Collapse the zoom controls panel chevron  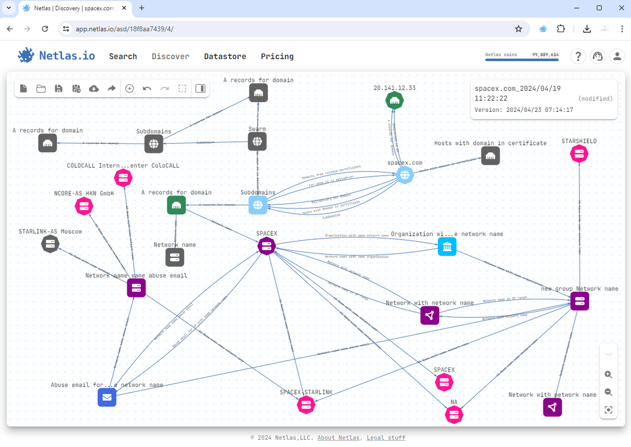(x=608, y=353)
